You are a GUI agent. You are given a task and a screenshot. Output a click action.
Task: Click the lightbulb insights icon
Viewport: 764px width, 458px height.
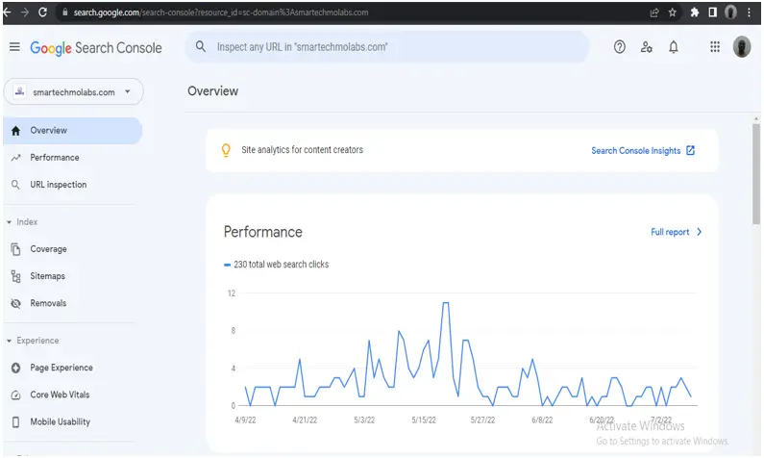point(226,150)
